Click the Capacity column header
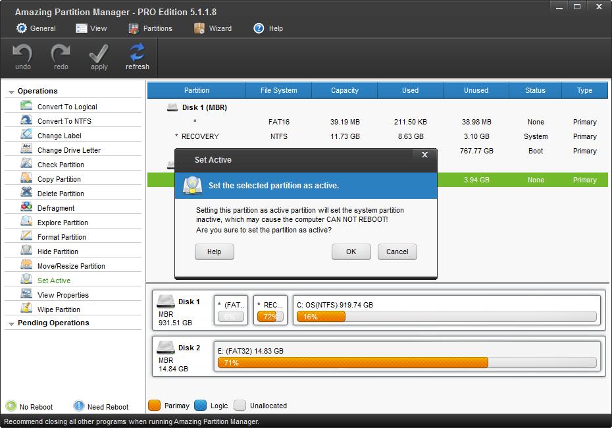This screenshot has width=612, height=428. [345, 90]
